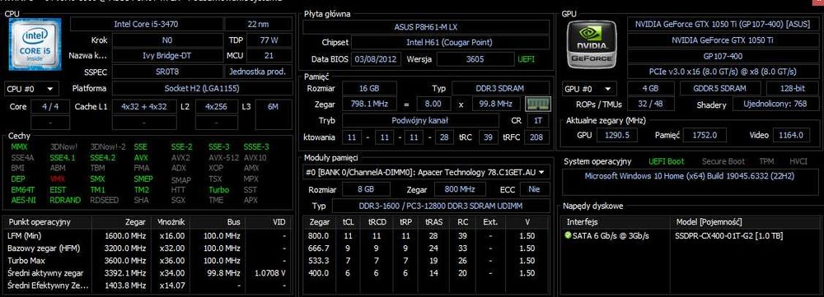Click the SR0T8 SSPEC value

(x=167, y=72)
